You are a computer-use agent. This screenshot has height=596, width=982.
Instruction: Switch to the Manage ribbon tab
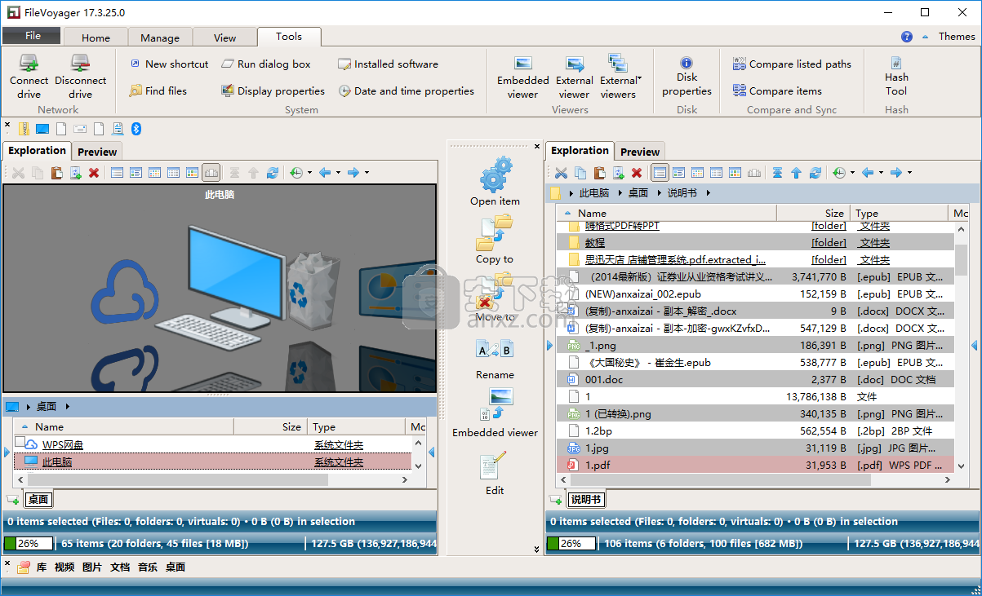pos(160,38)
